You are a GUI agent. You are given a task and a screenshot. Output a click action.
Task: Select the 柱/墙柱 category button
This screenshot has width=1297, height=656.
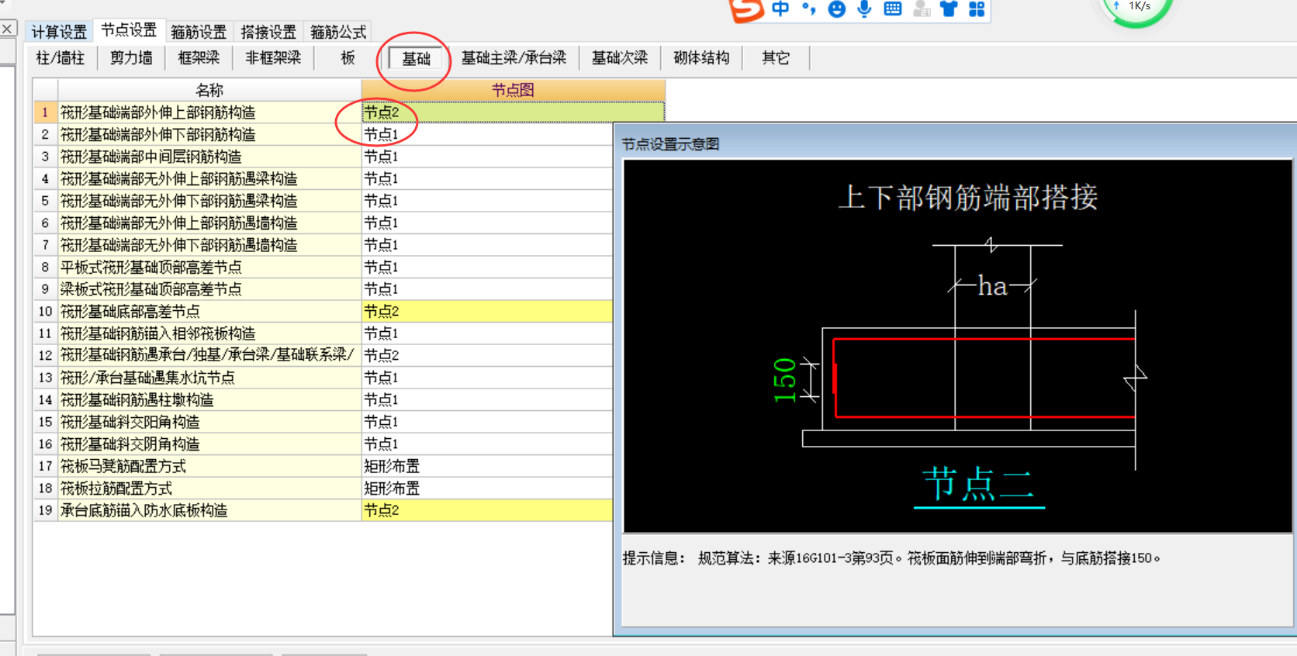tap(61, 58)
